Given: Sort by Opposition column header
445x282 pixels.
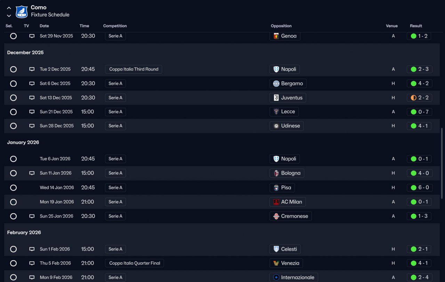Looking at the screenshot, I should click(281, 26).
